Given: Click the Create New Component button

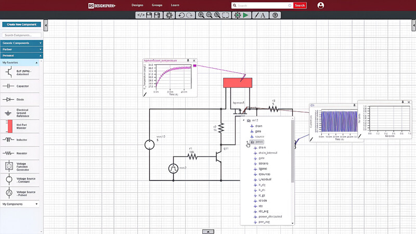Looking at the screenshot, I should tap(21, 24).
